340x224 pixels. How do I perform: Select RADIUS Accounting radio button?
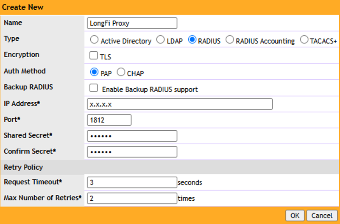[230, 40]
